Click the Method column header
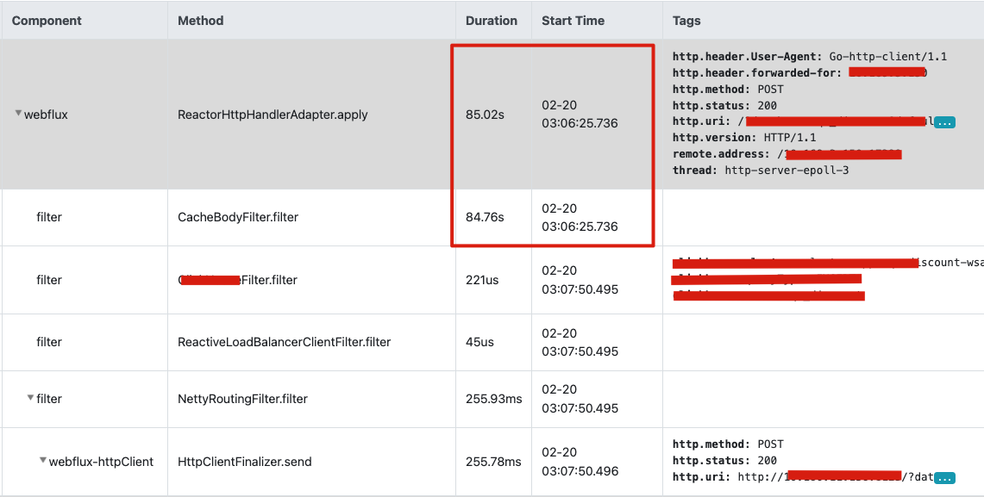This screenshot has height=497, width=984. pyautogui.click(x=199, y=20)
